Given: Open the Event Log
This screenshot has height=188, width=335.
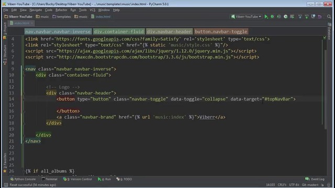Looking at the screenshot, I should tap(315, 179).
